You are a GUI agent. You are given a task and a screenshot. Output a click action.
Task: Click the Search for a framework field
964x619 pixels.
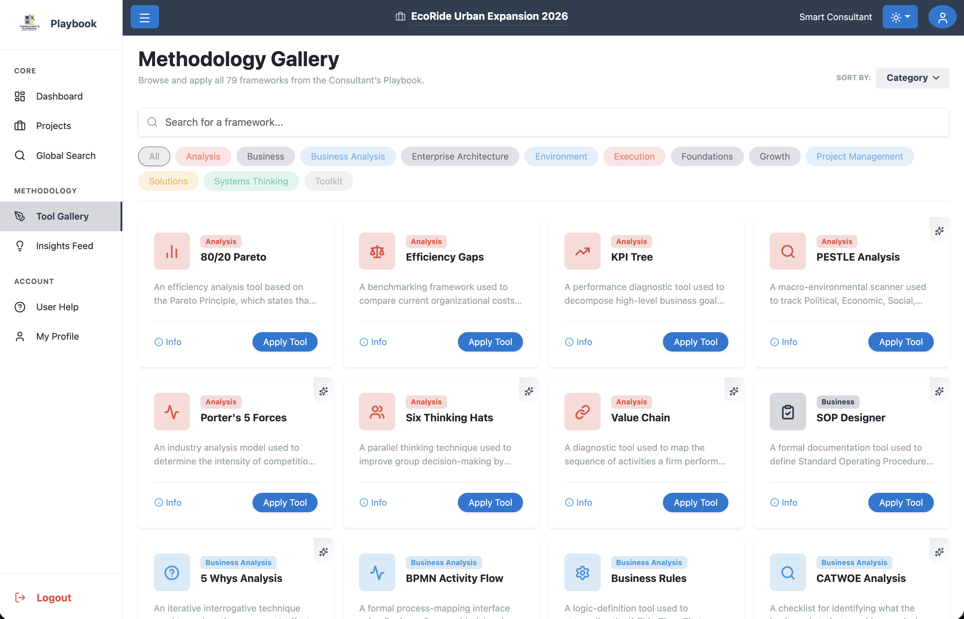(543, 122)
